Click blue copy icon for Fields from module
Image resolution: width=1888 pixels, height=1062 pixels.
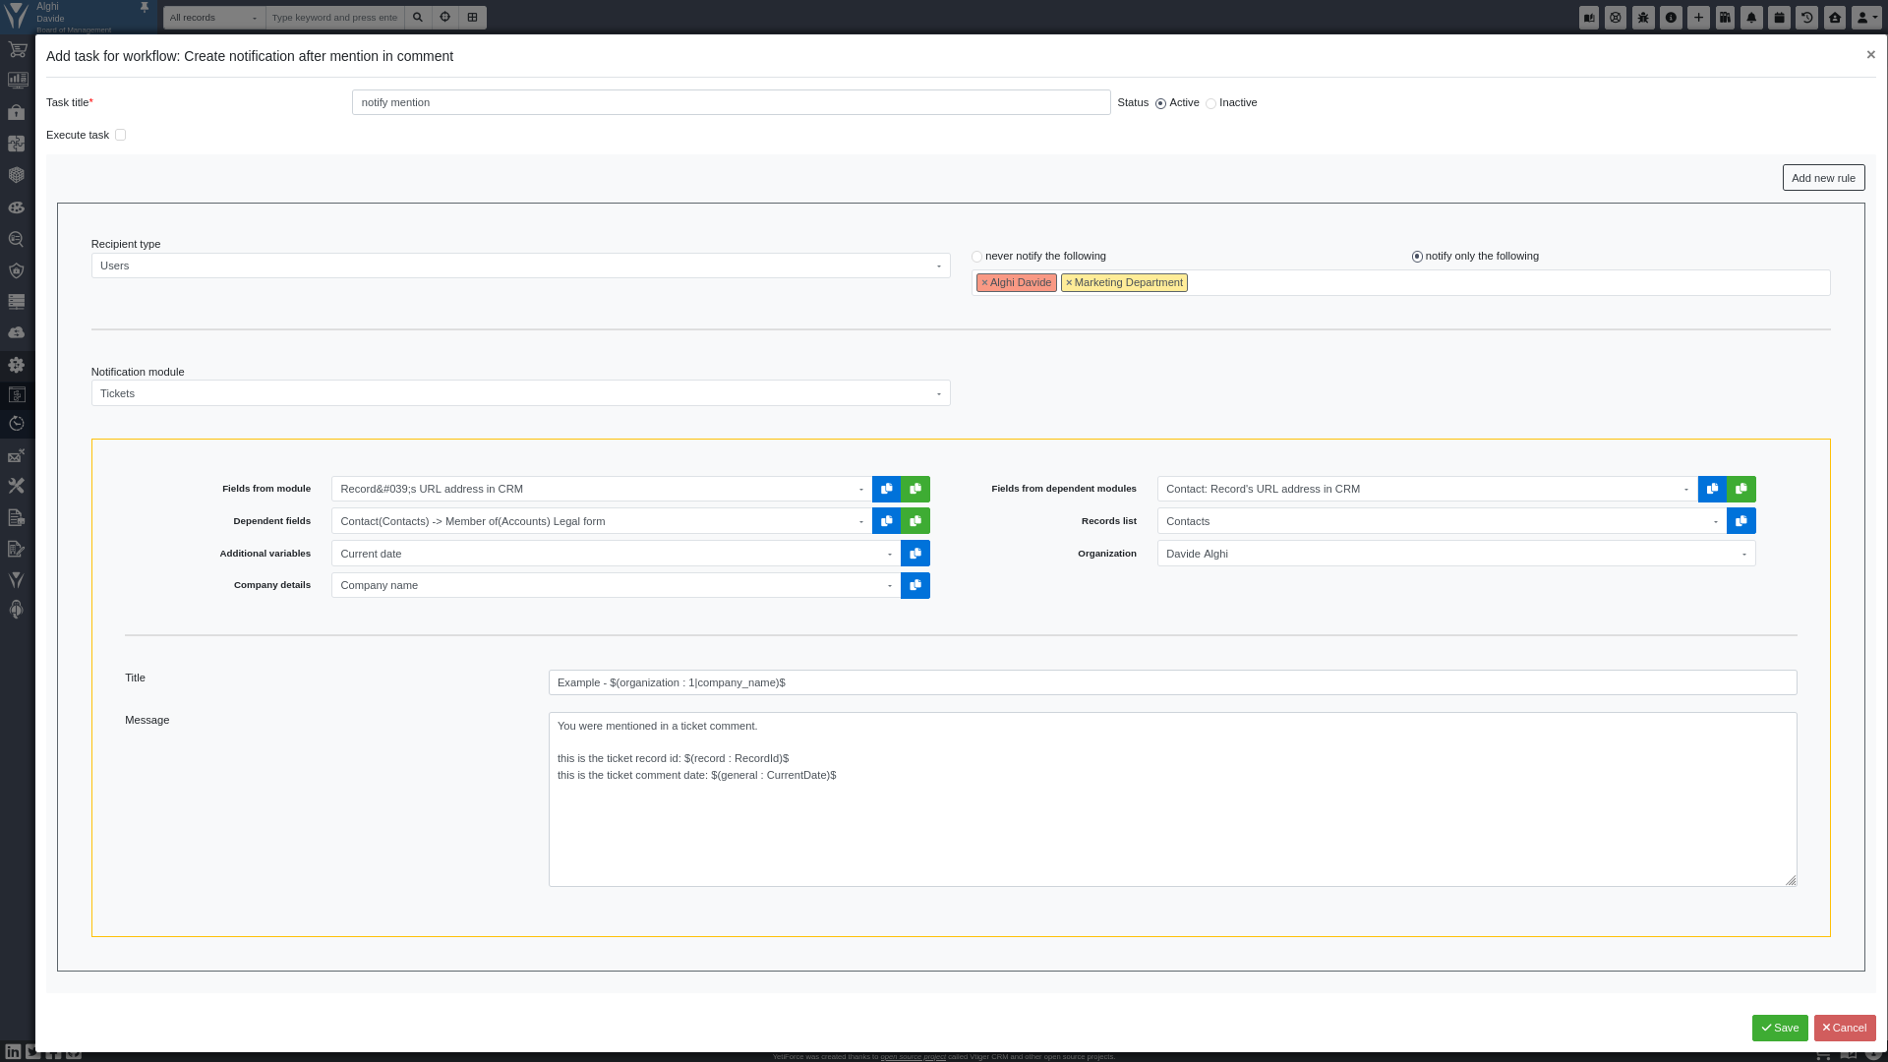(886, 489)
